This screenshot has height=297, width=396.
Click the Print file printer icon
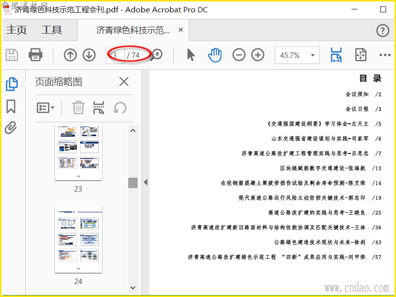pyautogui.click(x=35, y=55)
